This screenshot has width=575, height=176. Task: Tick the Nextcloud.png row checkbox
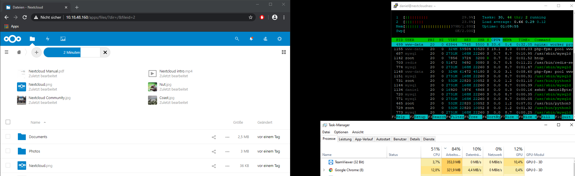pyautogui.click(x=8, y=165)
